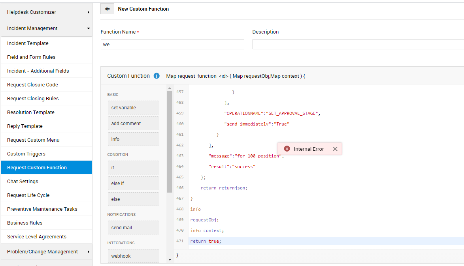Add an else if condition block
This screenshot has height=266, width=464.
(133, 184)
